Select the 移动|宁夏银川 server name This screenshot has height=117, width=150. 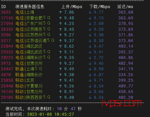click(x=29, y=86)
